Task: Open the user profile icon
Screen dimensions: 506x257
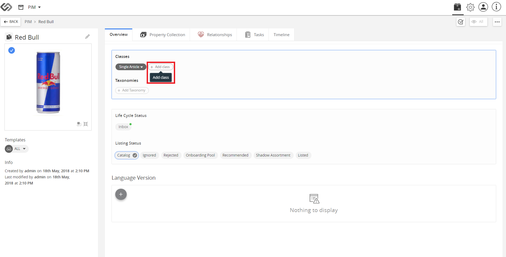Action: tap(483, 7)
